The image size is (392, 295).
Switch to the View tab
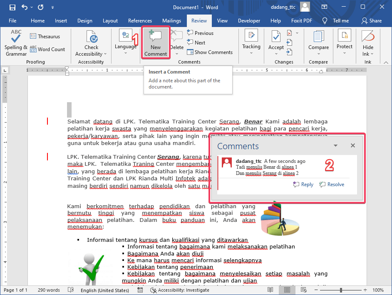coord(223,20)
